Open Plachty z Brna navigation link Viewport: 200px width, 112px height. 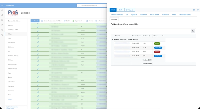pyautogui.click(x=13, y=30)
